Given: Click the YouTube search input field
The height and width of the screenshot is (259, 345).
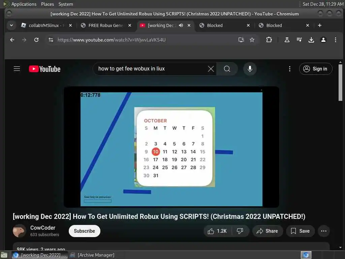Looking at the screenshot, I should [152, 69].
